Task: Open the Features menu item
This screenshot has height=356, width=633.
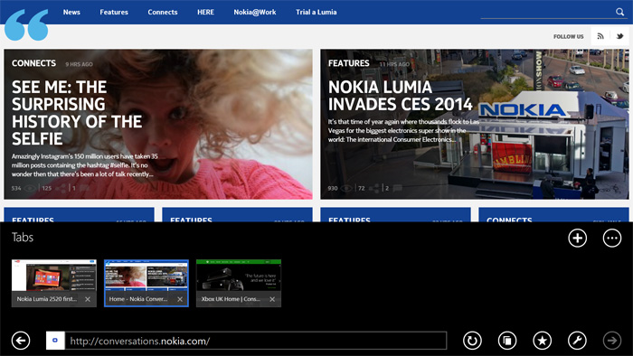Action: click(114, 12)
